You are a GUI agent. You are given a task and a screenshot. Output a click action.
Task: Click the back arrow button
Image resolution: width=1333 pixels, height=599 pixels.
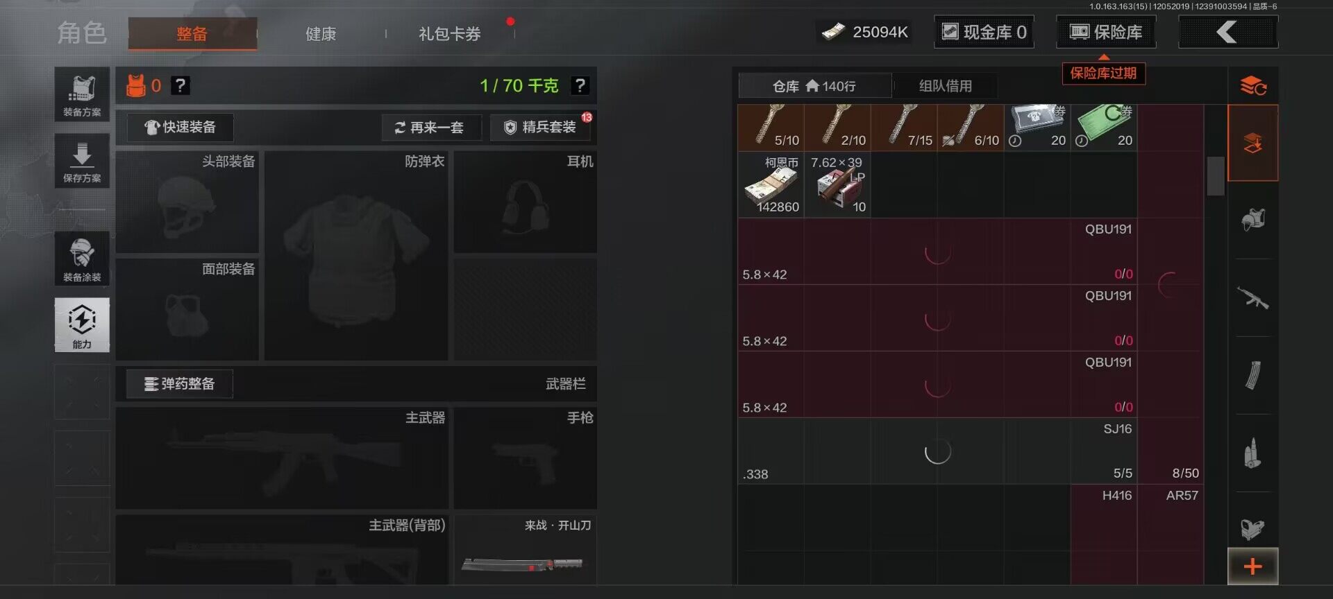click(1227, 32)
